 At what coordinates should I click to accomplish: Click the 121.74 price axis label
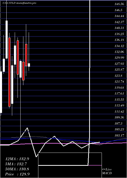pyautogui.click(x=119, y=82)
